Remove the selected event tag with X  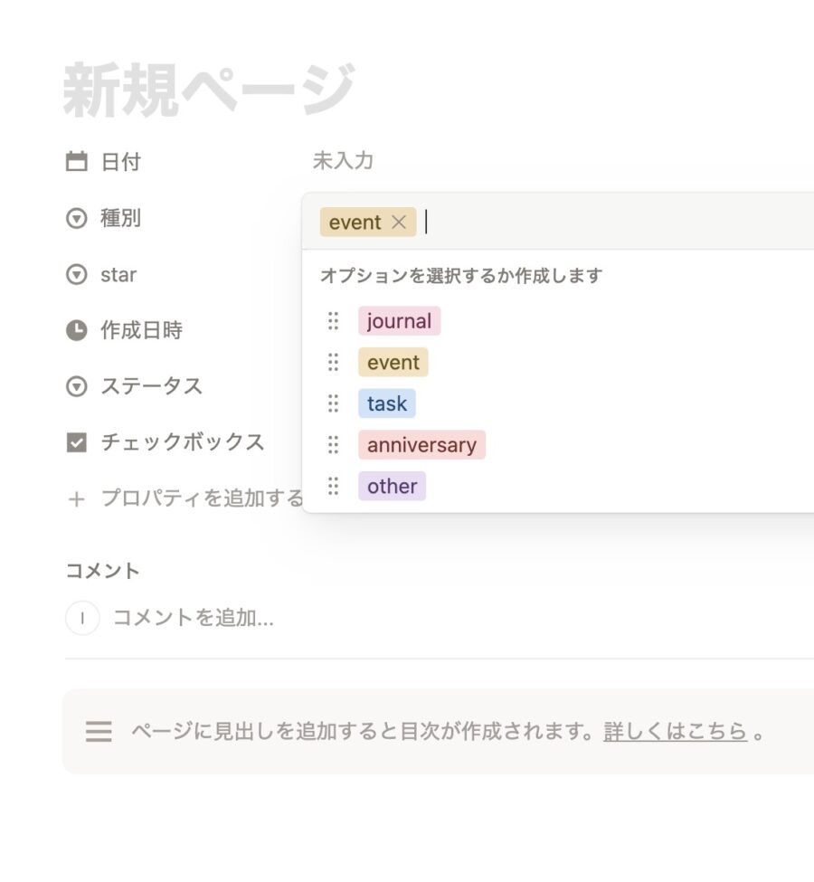[x=399, y=222]
